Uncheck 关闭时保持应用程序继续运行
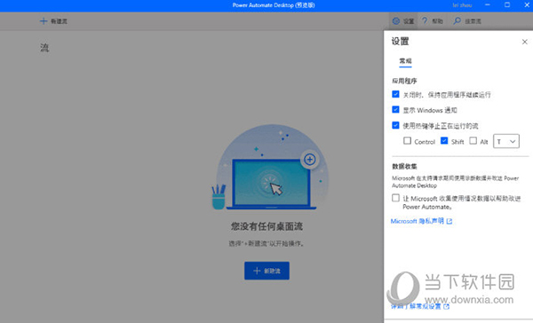The image size is (533, 323). click(x=395, y=94)
